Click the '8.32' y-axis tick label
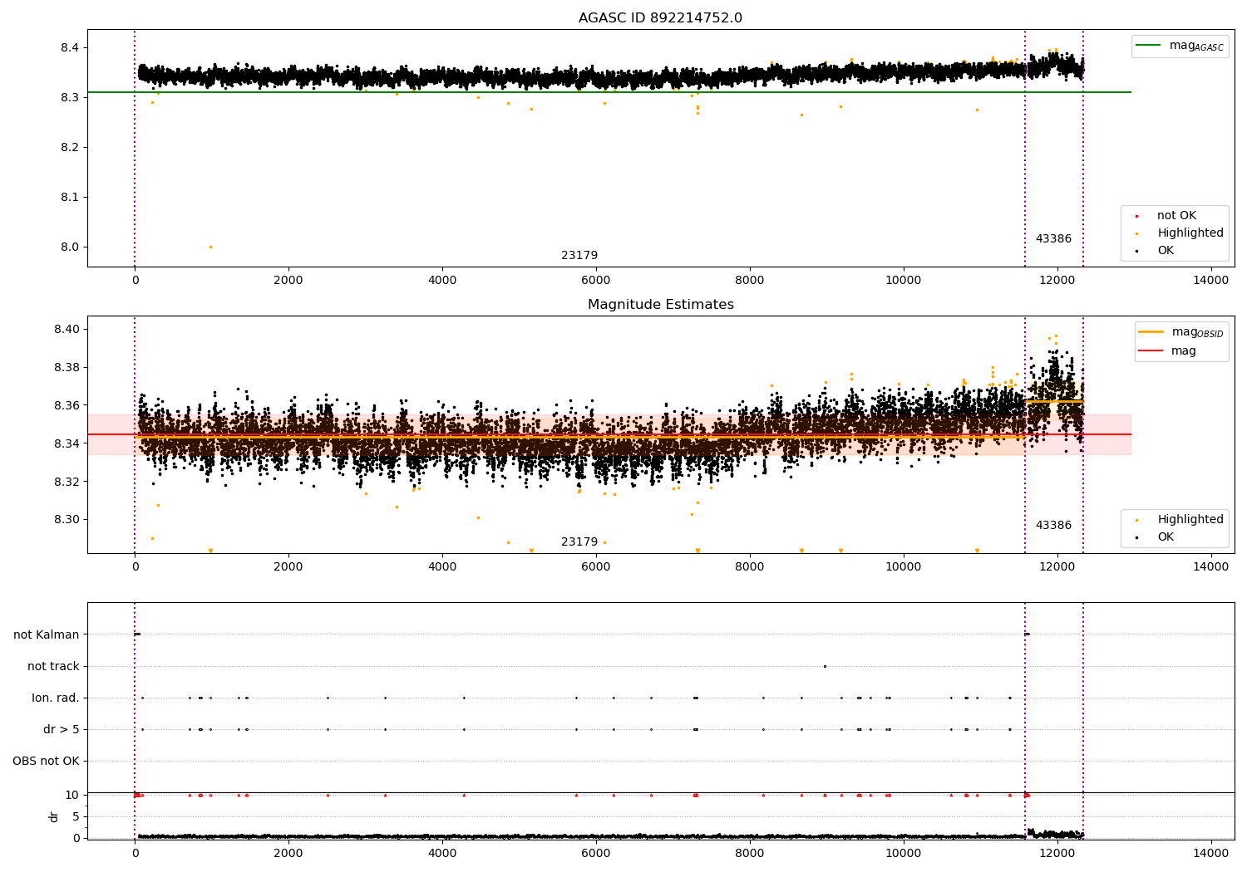1247x872 pixels. point(67,482)
